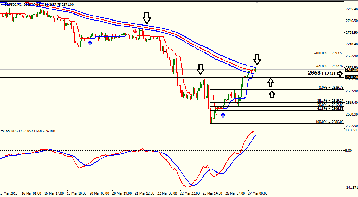Viewport: 358px width, 197px height.
Task: Click the 2658.50 horizontal line price tag
Action: coord(351,77)
